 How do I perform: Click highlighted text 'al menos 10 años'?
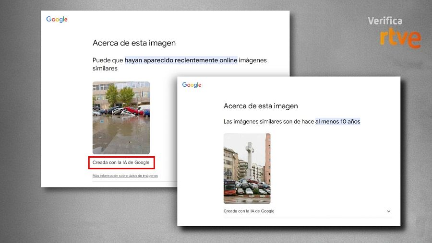[x=338, y=121]
